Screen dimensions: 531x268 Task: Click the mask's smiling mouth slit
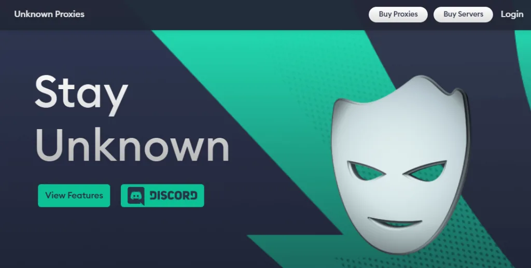[x=395, y=223]
